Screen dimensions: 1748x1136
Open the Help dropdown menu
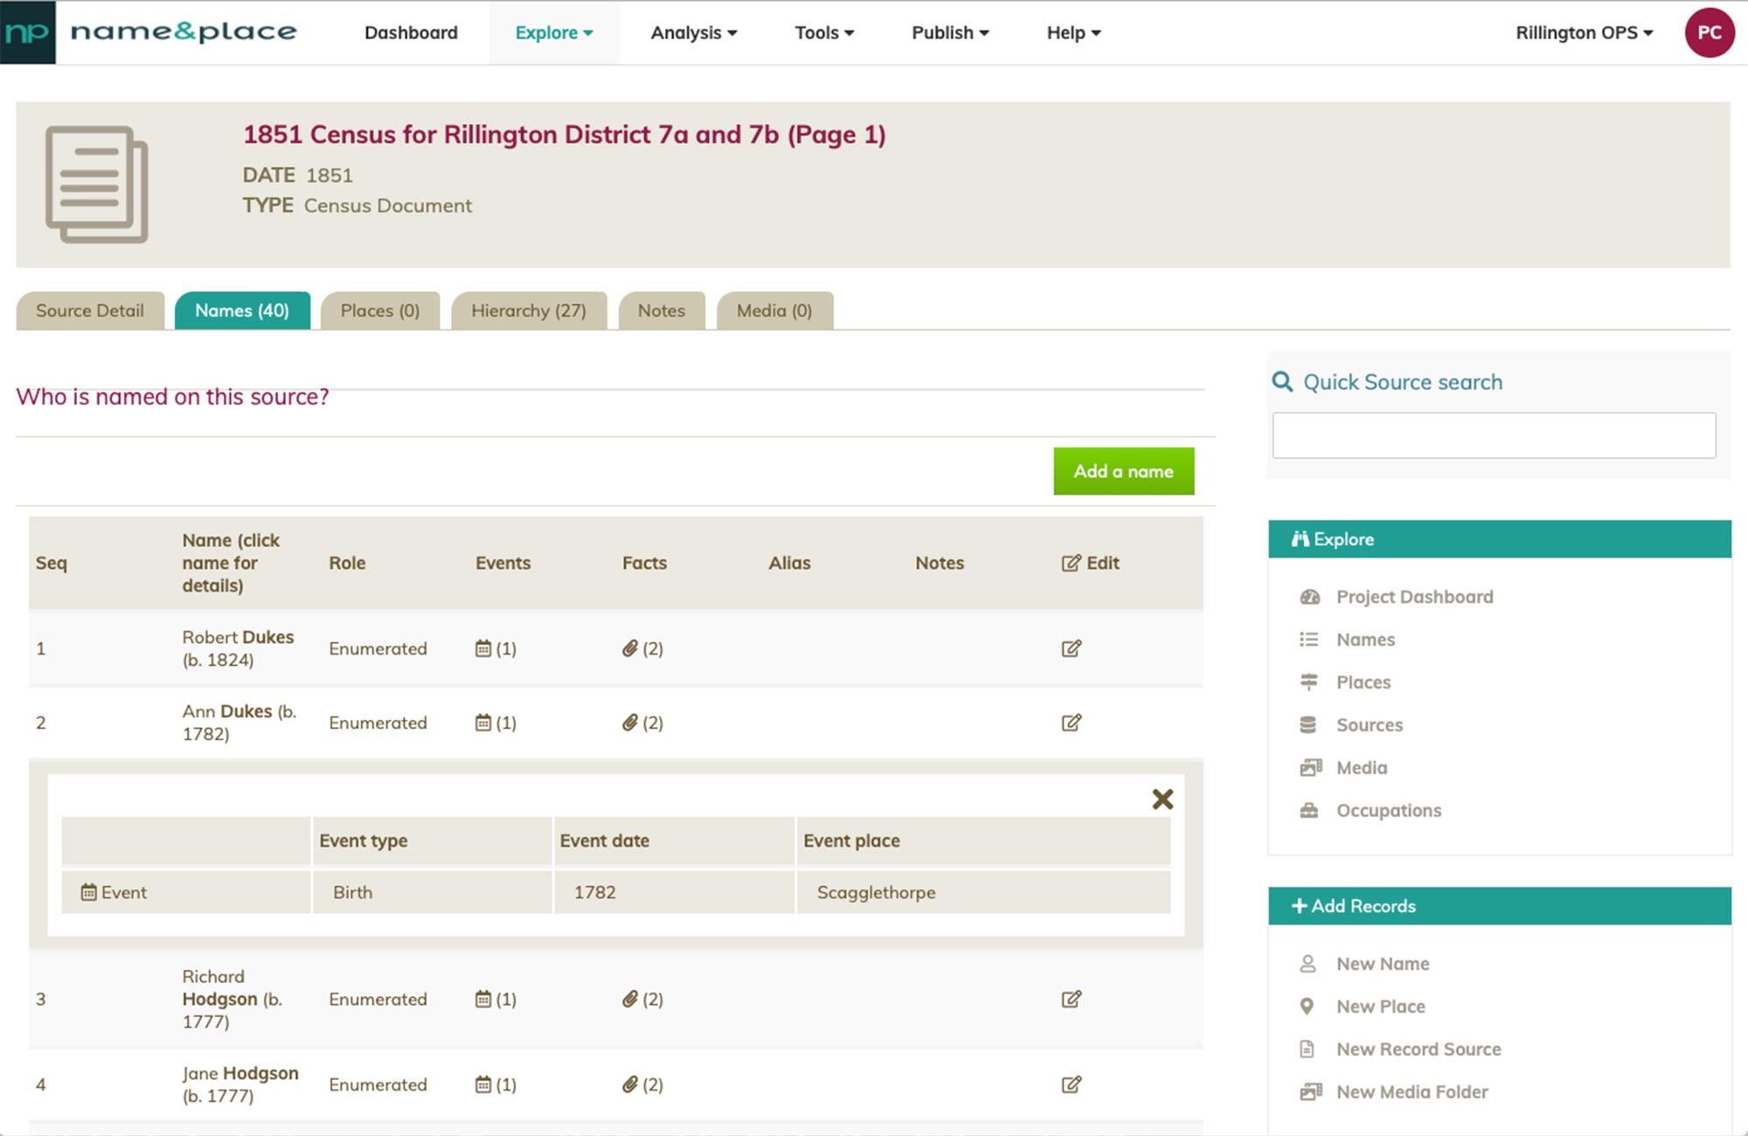pos(1074,32)
